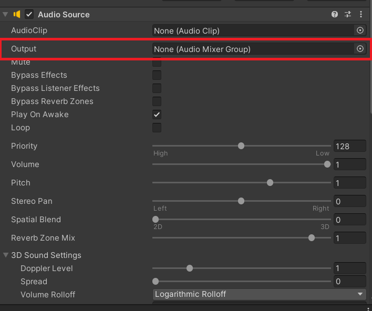
Task: Collapse the Audio Source component foldout
Action: (x=5, y=15)
